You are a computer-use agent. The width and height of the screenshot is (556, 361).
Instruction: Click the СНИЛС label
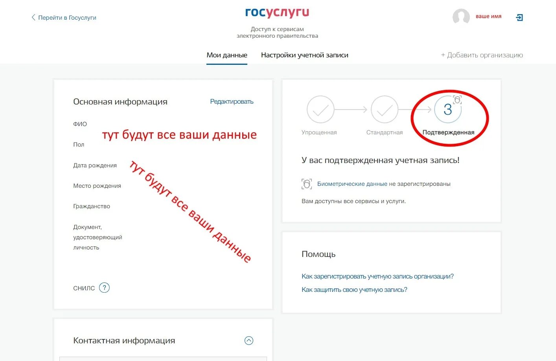(84, 288)
